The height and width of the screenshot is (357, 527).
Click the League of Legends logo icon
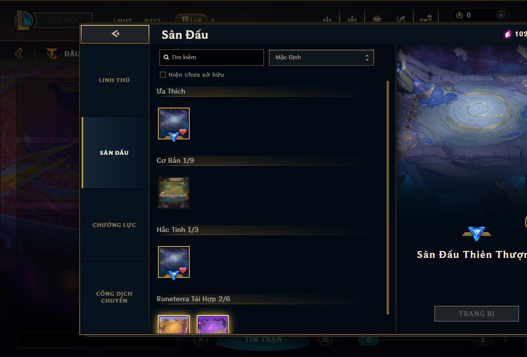pos(23,20)
